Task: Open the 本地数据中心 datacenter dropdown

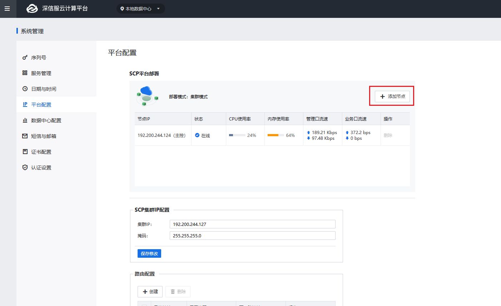Action: 141,9
